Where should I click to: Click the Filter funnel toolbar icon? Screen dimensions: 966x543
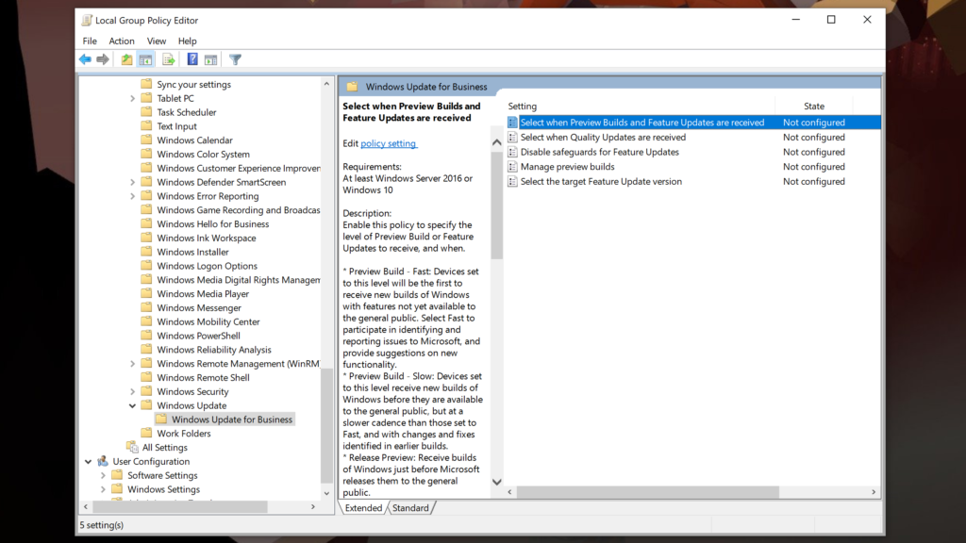coord(235,59)
